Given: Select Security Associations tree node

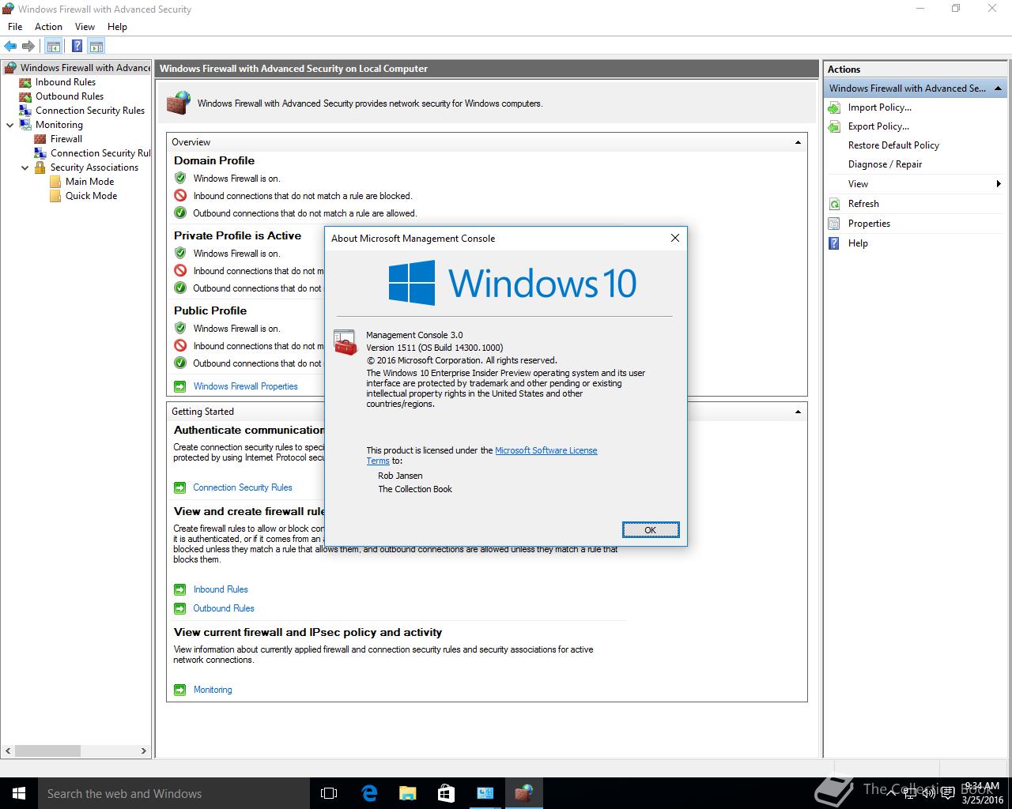Looking at the screenshot, I should 94,167.
